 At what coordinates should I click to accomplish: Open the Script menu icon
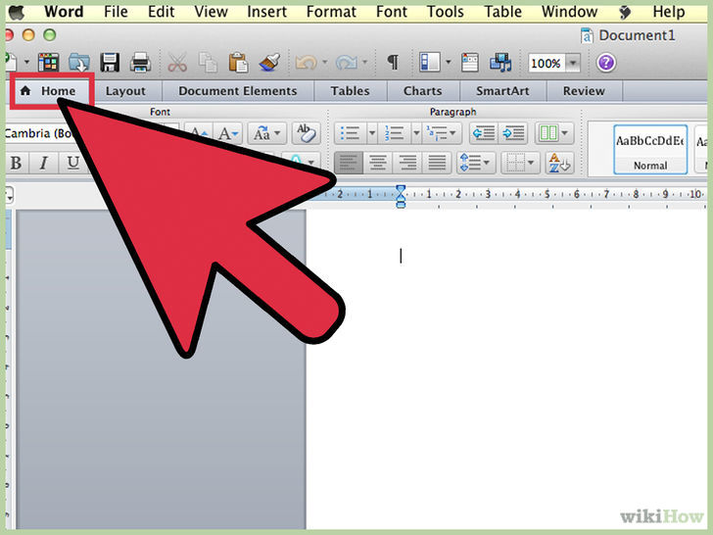625,12
